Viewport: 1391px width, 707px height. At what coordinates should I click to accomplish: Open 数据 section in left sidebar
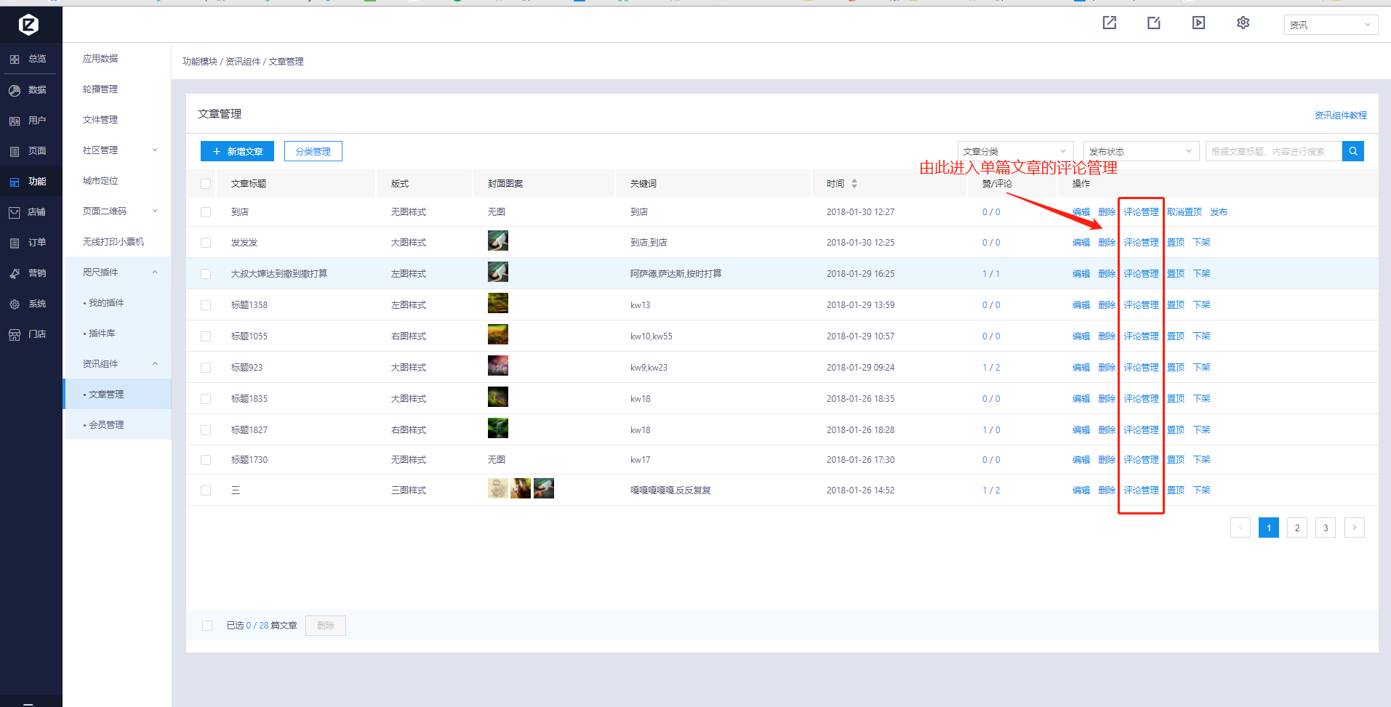(29, 90)
